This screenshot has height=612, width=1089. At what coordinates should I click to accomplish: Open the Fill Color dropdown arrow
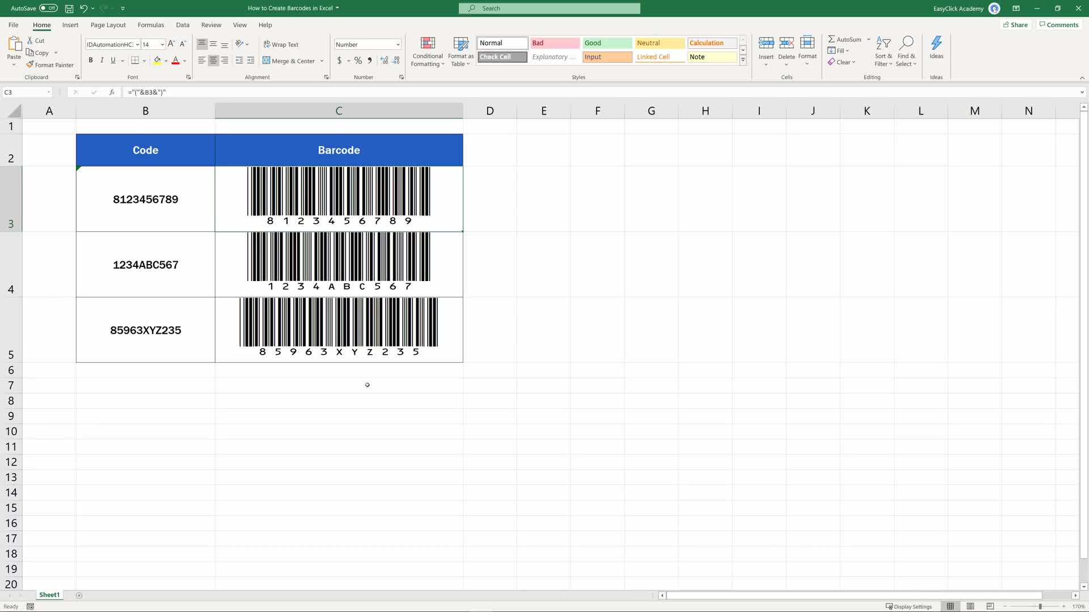[166, 61]
